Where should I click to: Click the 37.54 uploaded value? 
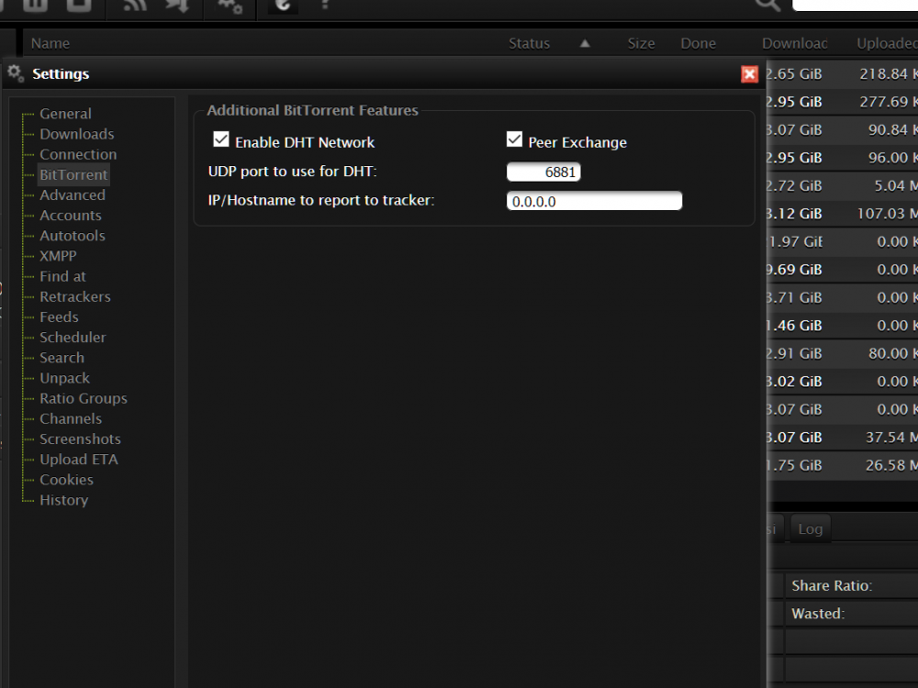(x=891, y=438)
